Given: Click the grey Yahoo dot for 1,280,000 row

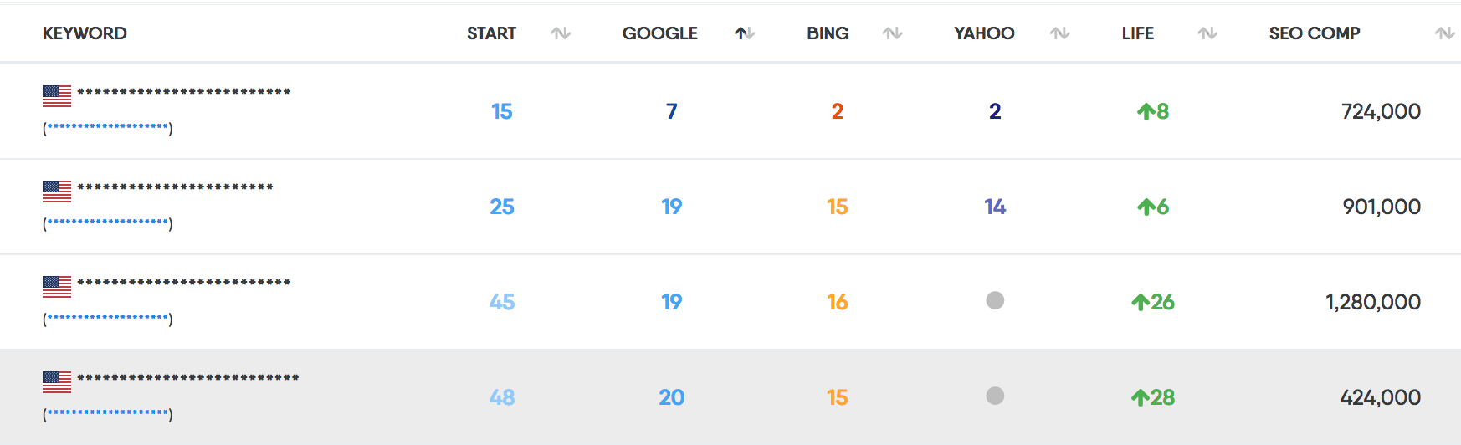Looking at the screenshot, I should click(x=995, y=300).
